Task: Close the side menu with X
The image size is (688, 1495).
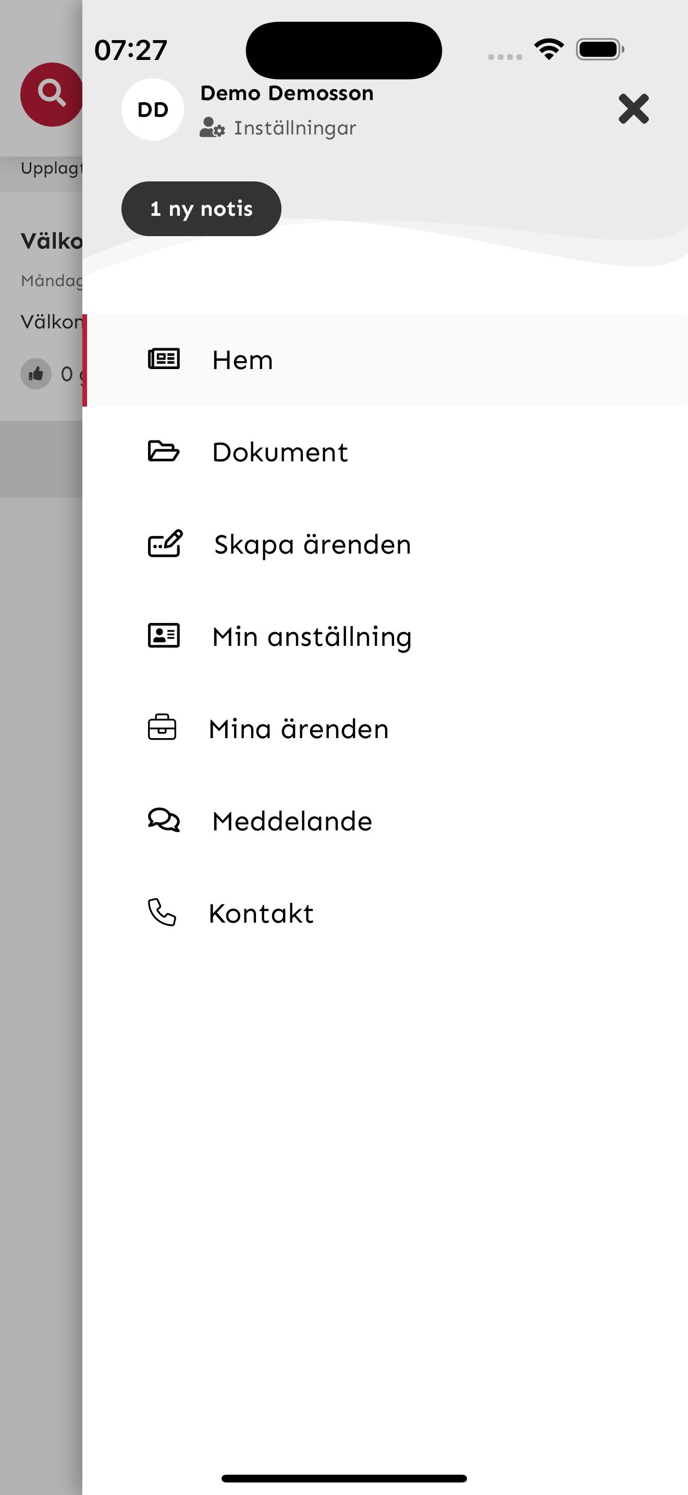Action: [633, 108]
